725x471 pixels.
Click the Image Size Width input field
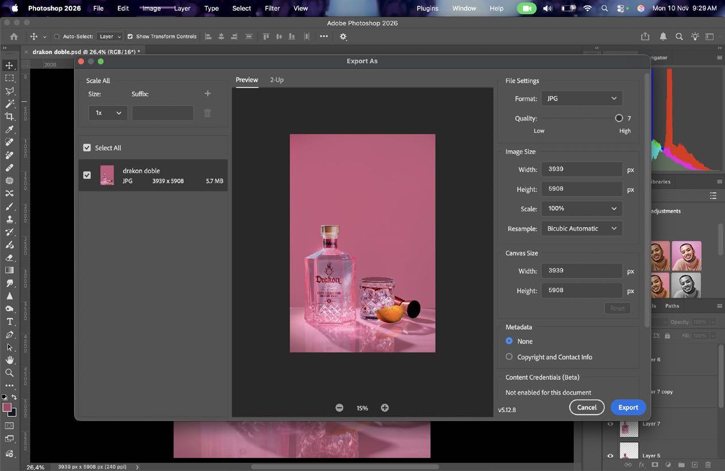click(x=582, y=169)
